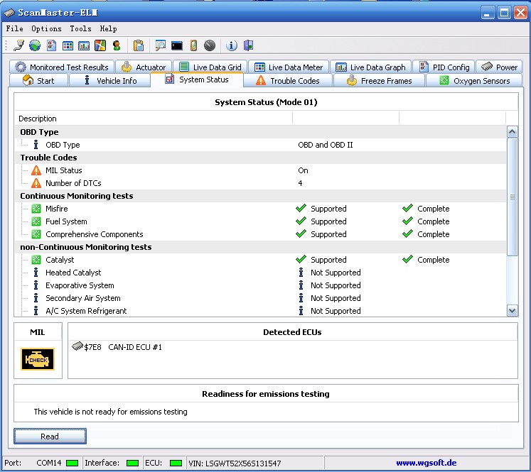531x472 pixels.
Task: Click the warning icon beside Number of DTCs
Action: pos(36,183)
